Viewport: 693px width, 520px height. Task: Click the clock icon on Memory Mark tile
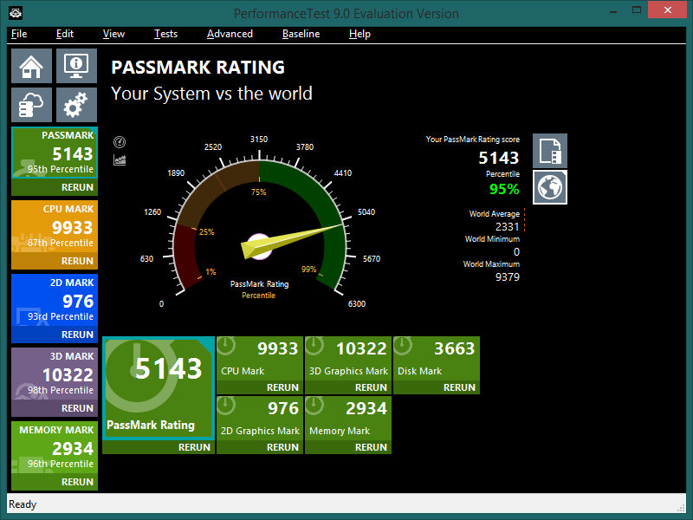pyautogui.click(x=314, y=406)
